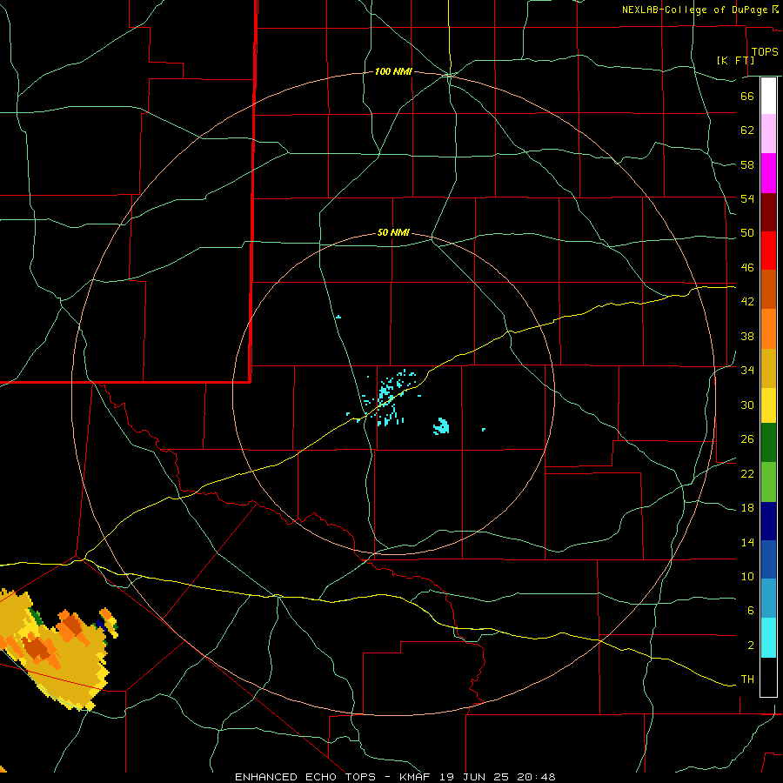Click the cyan legend swatch
This screenshot has height=783, width=783.
point(768,638)
